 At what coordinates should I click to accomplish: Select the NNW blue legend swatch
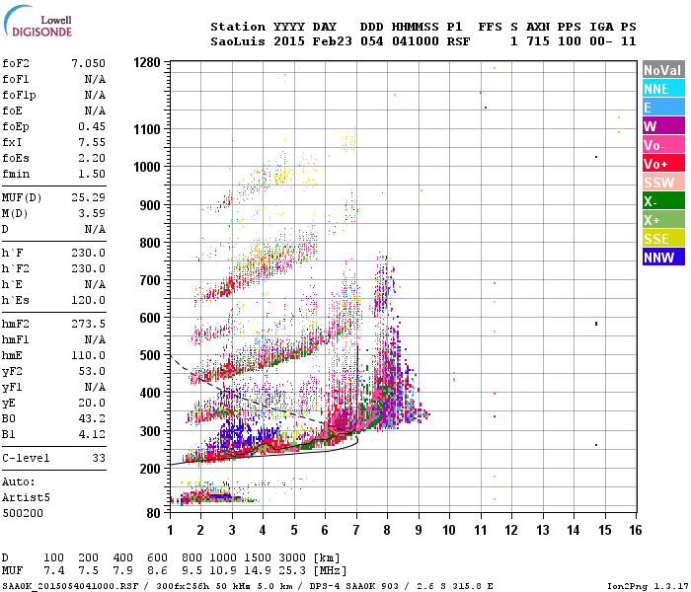663,258
